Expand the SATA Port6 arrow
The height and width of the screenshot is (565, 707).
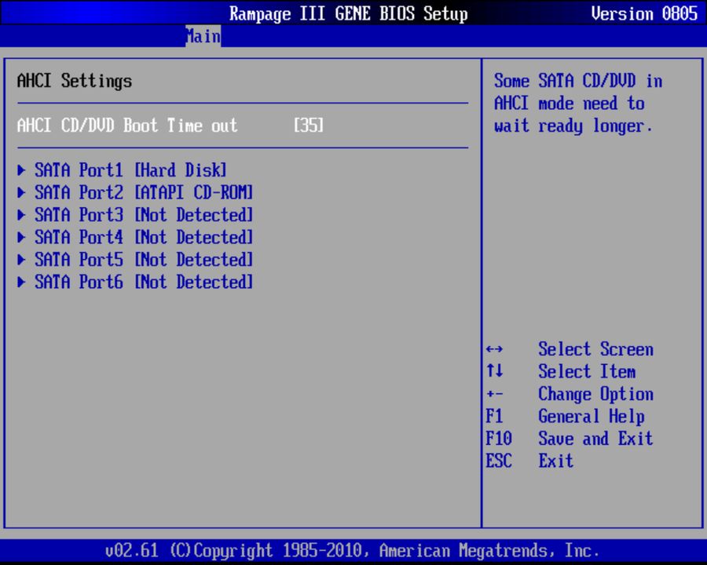pos(21,282)
